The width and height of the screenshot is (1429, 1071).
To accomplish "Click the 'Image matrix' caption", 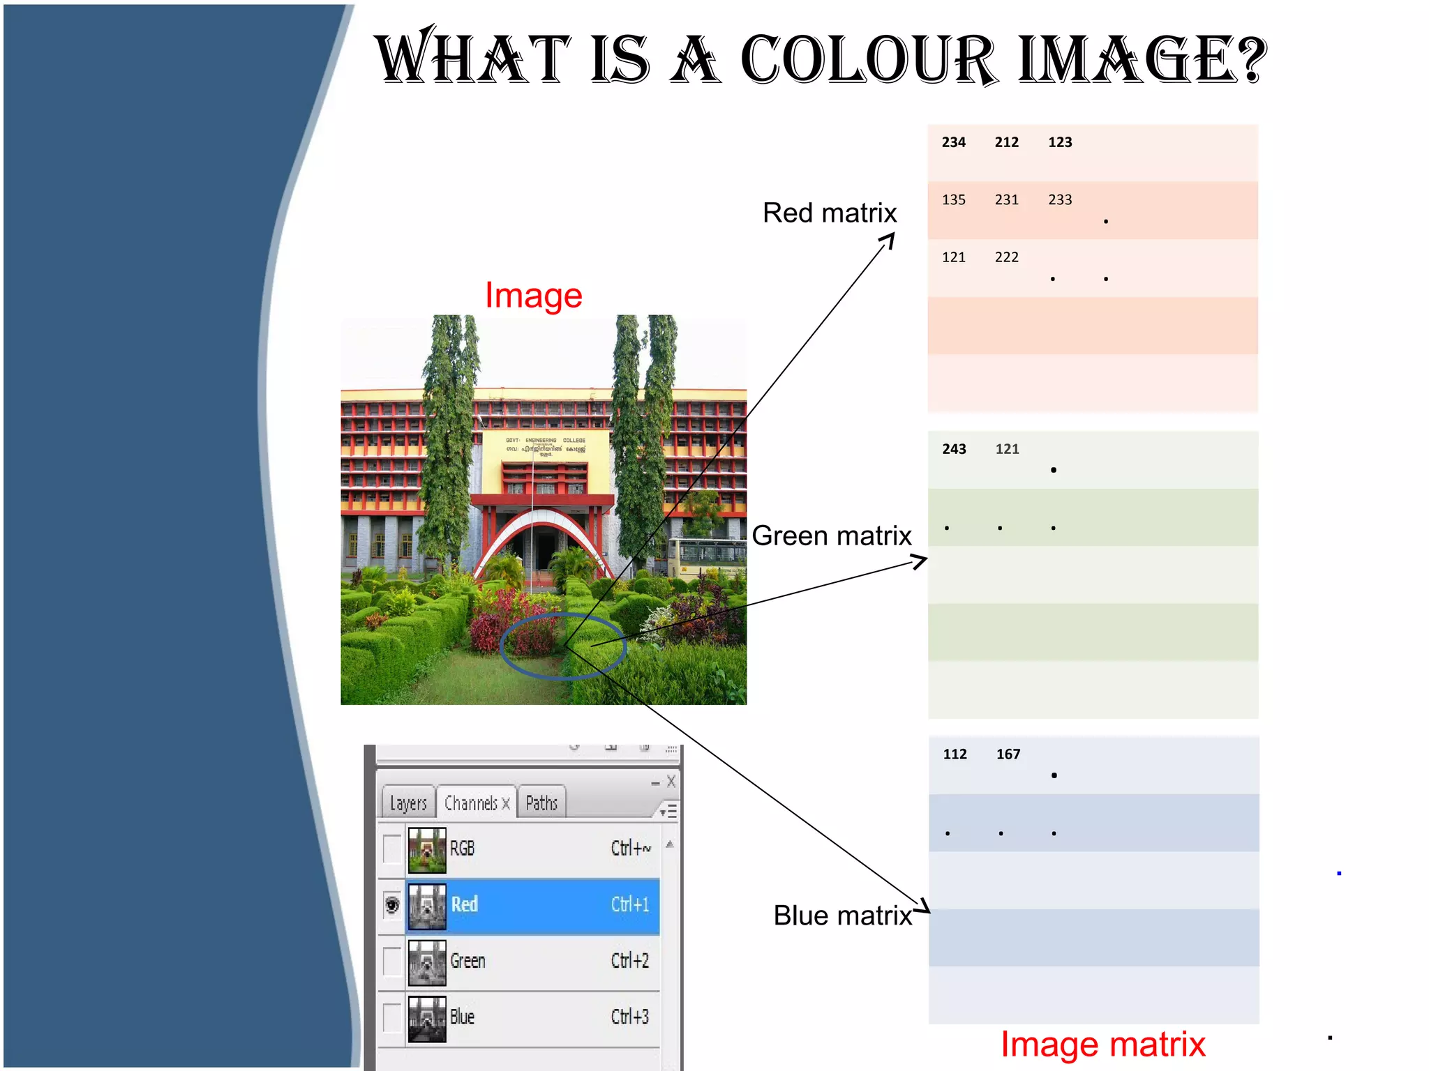I will [x=1103, y=1045].
